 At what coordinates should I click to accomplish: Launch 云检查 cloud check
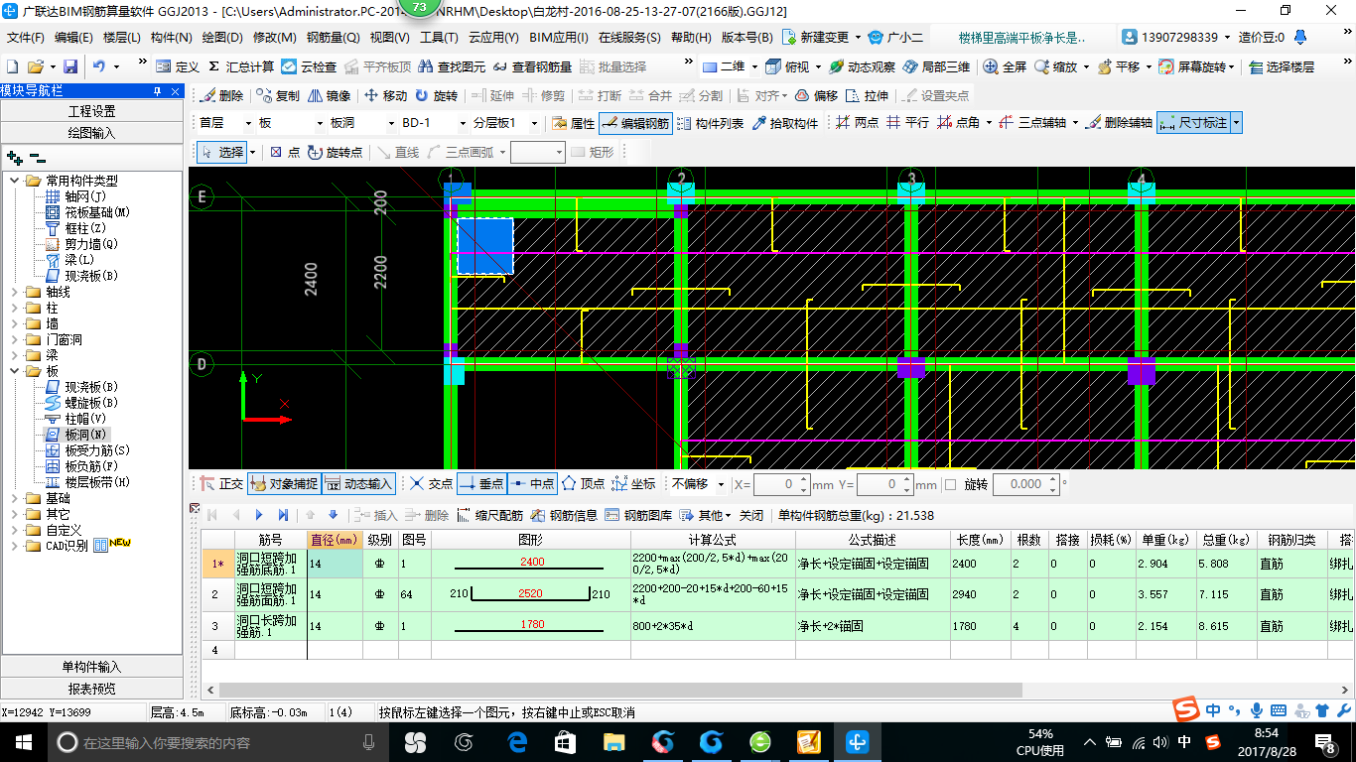(x=309, y=66)
